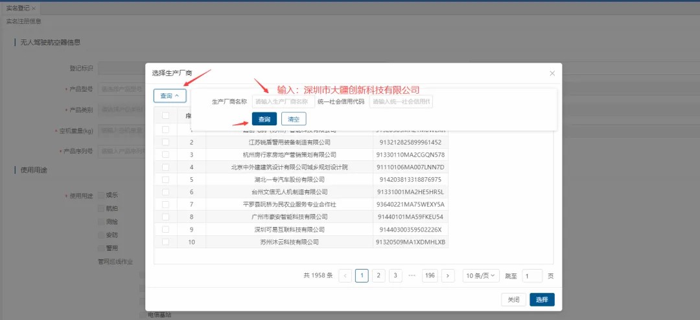Click the 清空 clear button

coord(294,119)
